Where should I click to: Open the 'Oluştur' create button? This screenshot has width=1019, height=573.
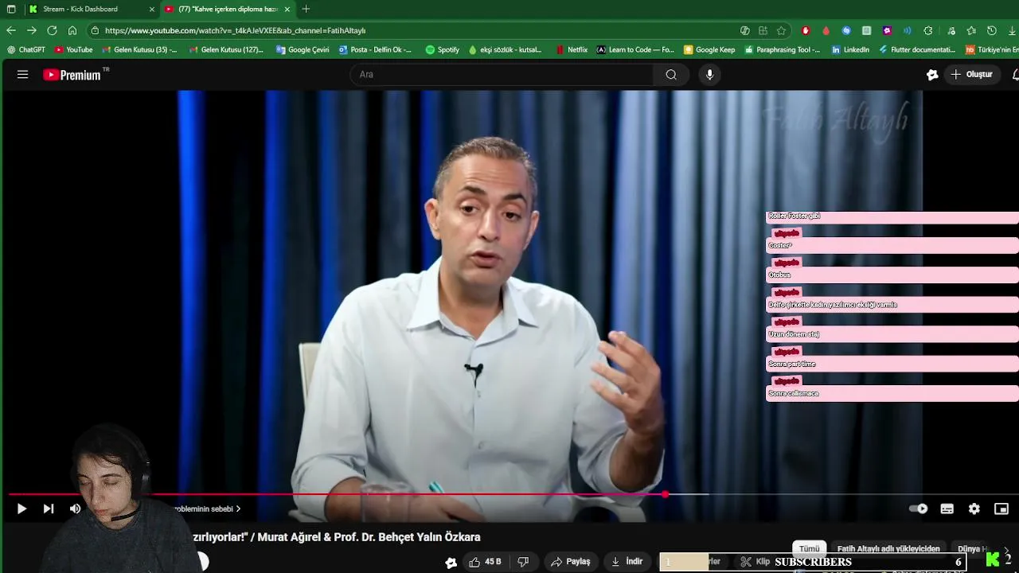[x=972, y=75]
